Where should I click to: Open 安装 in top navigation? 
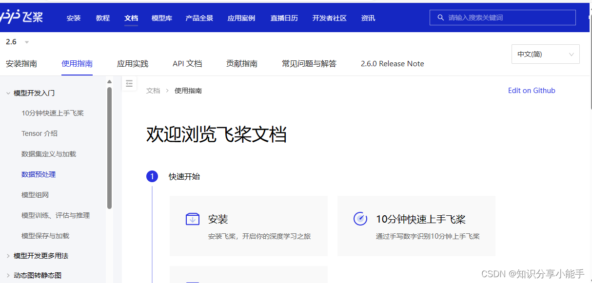(x=74, y=18)
